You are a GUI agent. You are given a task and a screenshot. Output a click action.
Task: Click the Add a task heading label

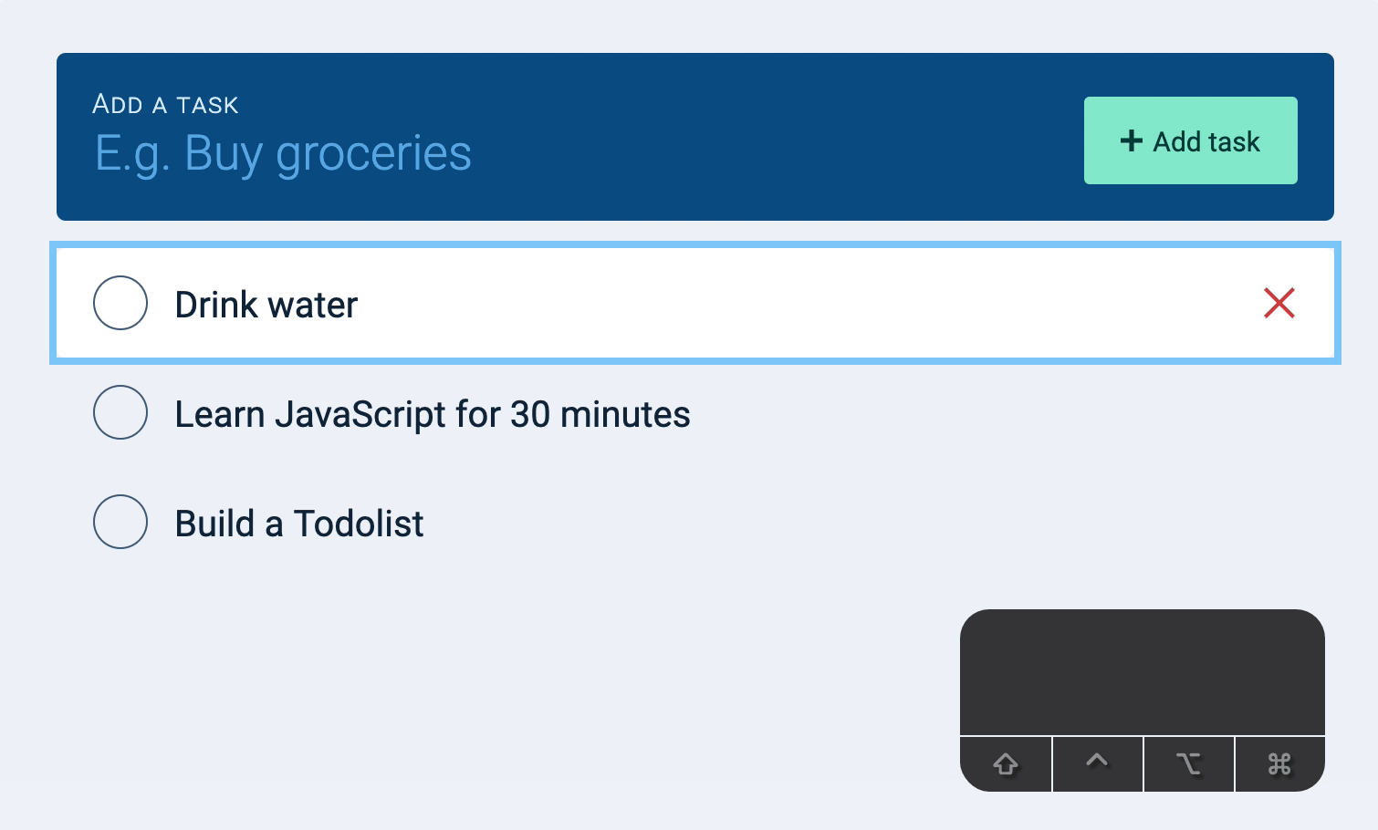click(x=164, y=104)
